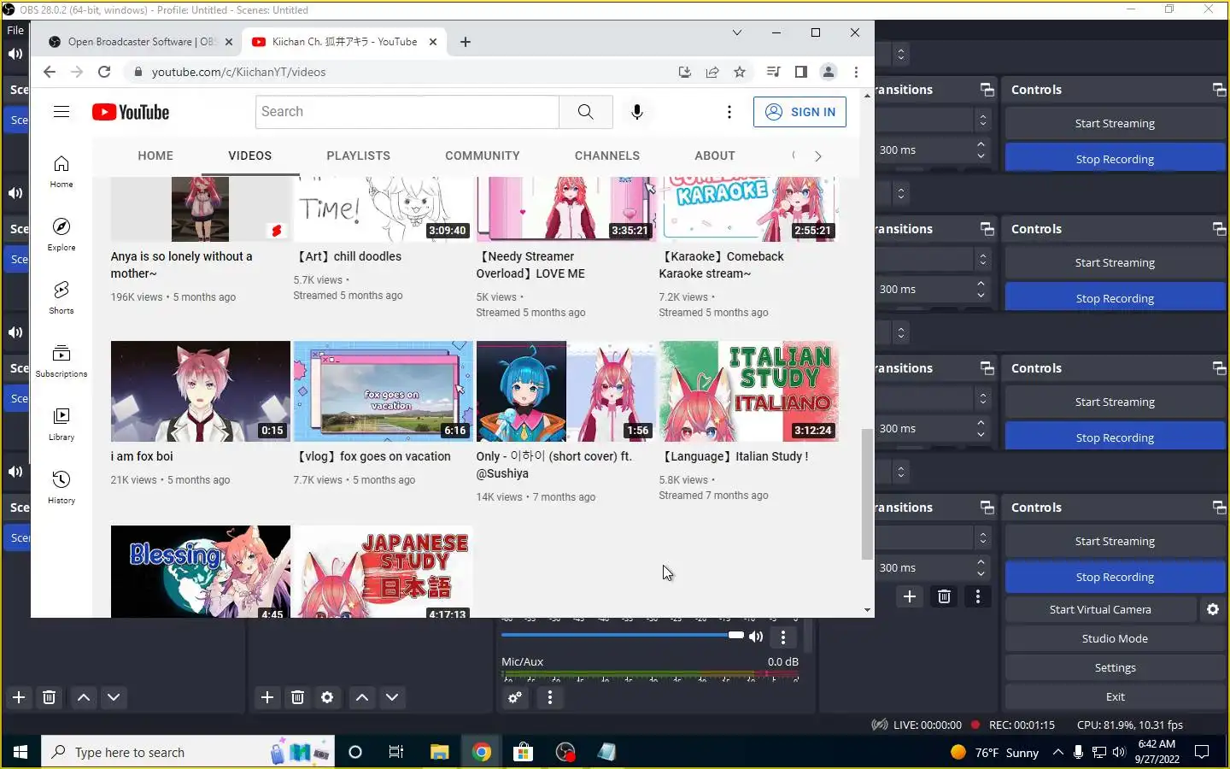
Task: Open the Blessing video thumbnail
Action: pos(201,572)
